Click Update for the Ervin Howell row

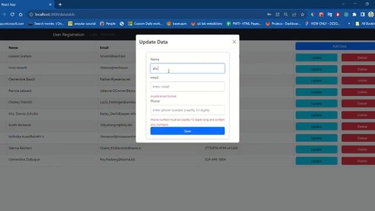coord(316,69)
